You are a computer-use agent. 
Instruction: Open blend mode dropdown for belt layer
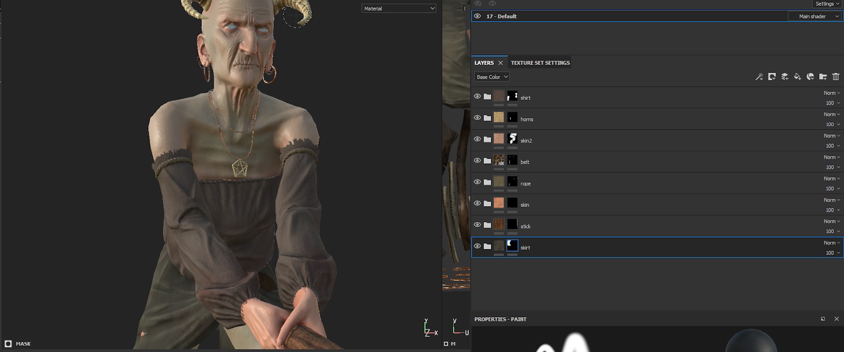[x=832, y=157]
